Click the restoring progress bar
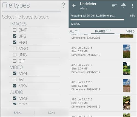The image size is (137, 117). (x=97, y=20)
